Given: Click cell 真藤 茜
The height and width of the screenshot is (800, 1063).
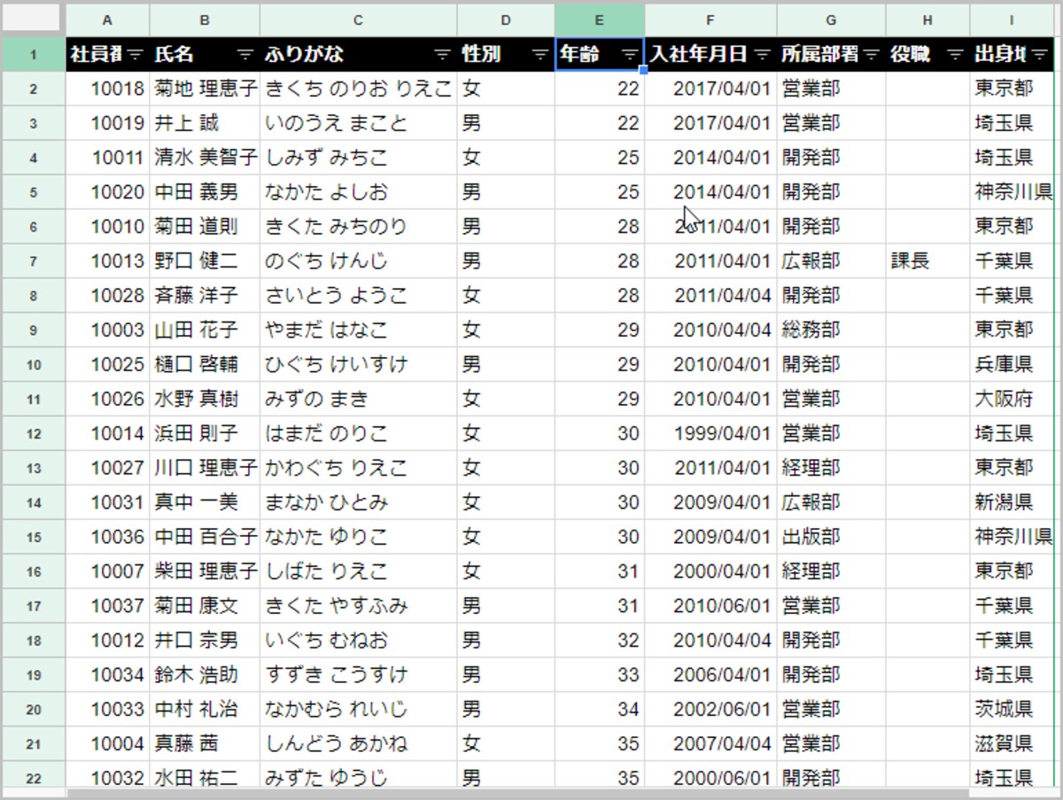Looking at the screenshot, I should (x=205, y=744).
